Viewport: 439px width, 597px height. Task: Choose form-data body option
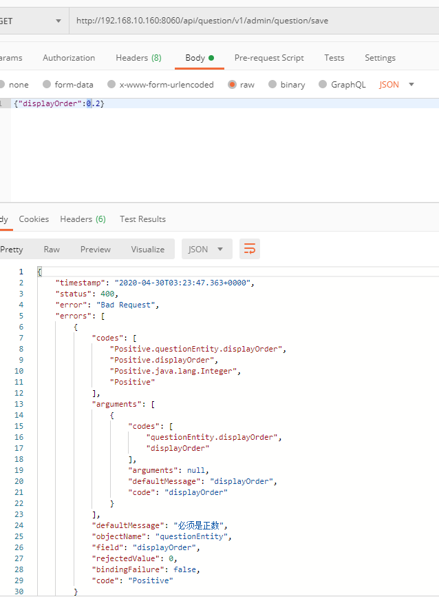pyautogui.click(x=47, y=85)
